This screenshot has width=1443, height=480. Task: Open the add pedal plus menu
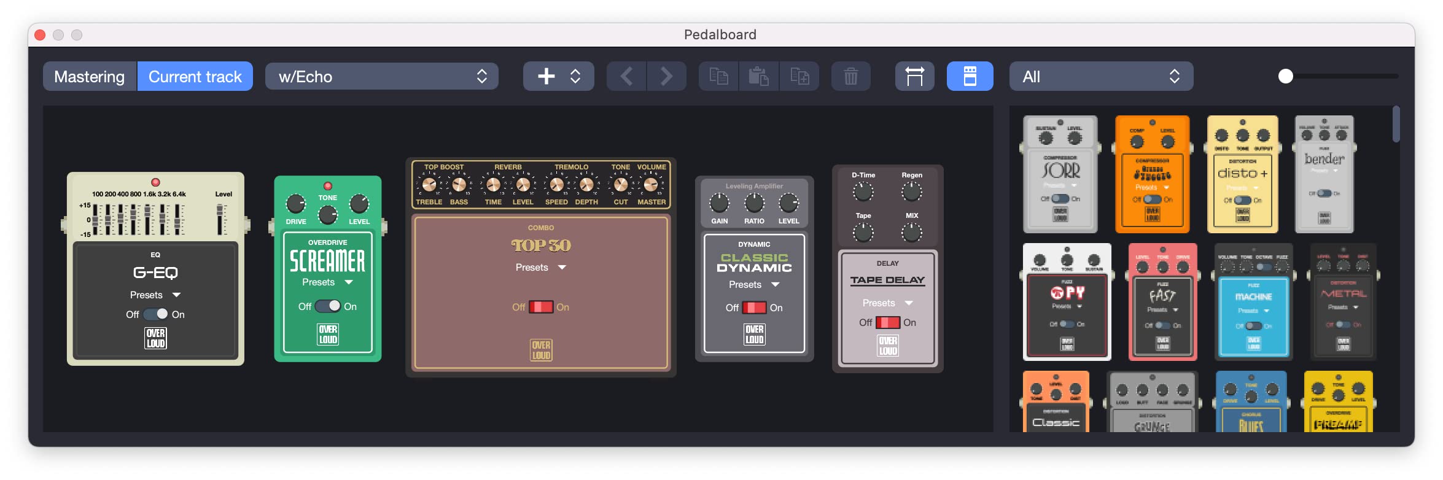[x=558, y=76]
